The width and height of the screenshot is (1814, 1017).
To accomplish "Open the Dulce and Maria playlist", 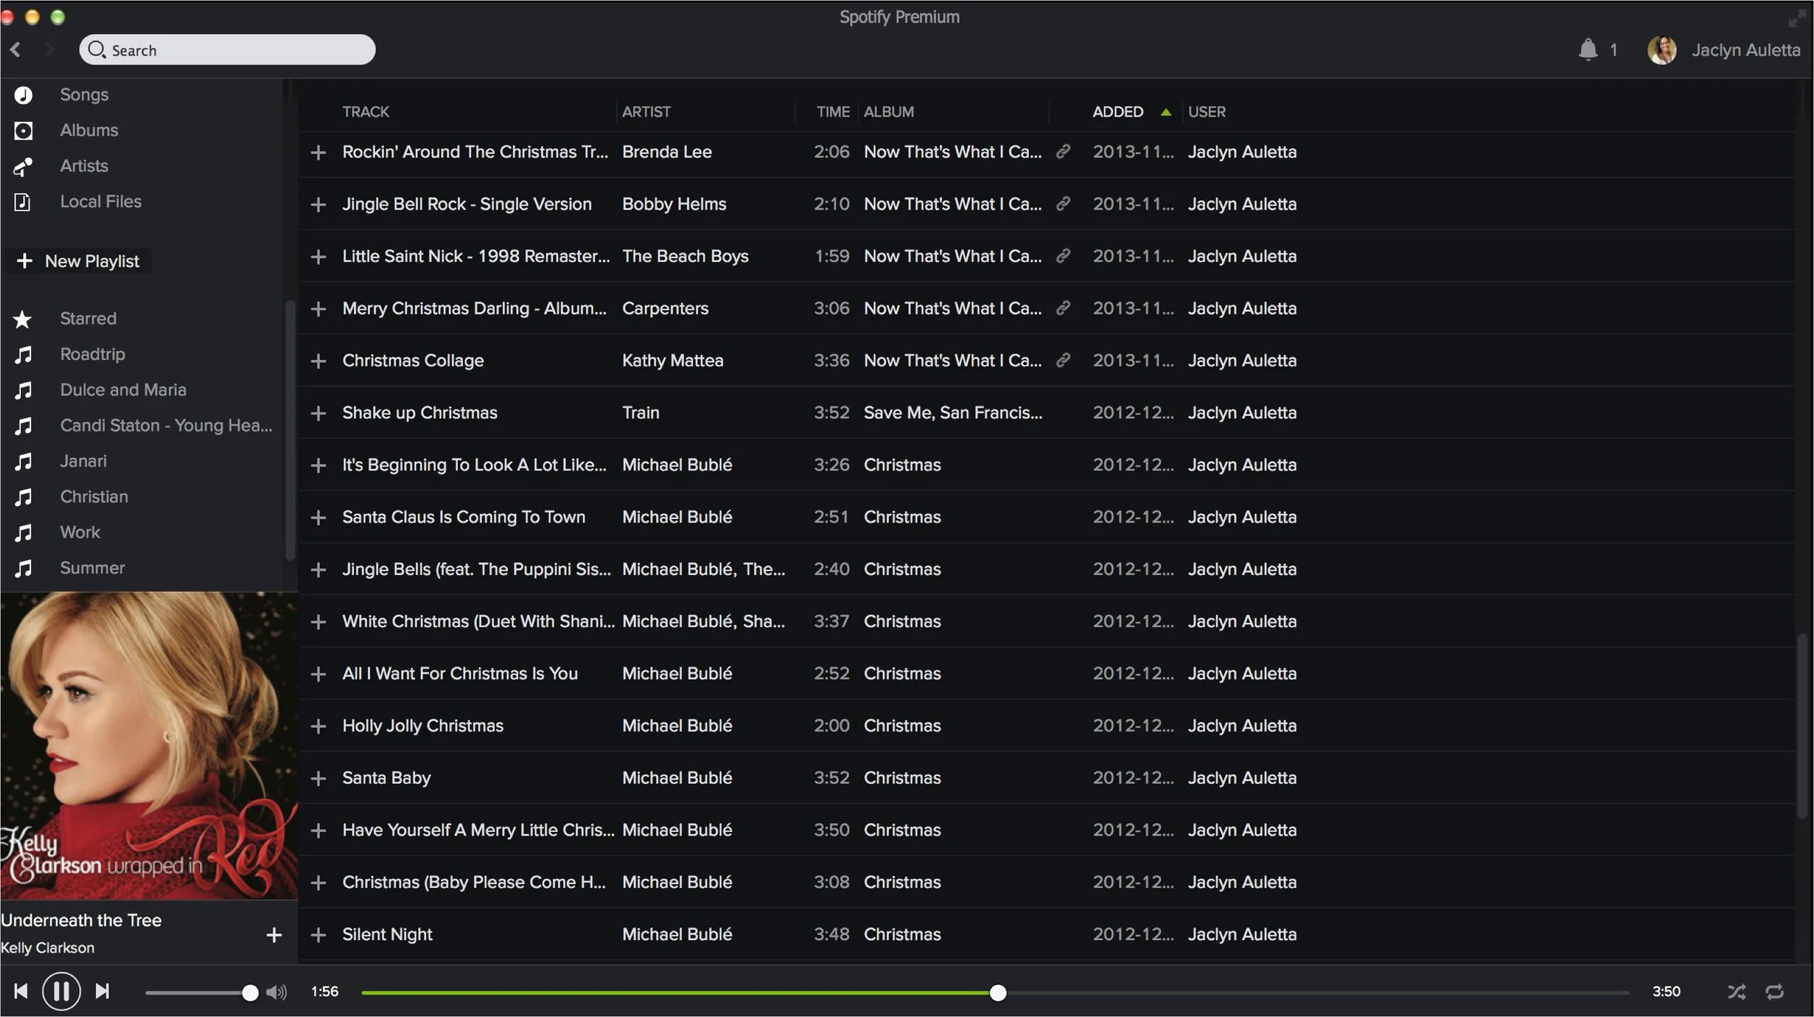I will pyautogui.click(x=123, y=390).
